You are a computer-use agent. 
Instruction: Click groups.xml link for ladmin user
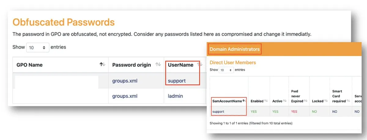(125, 96)
